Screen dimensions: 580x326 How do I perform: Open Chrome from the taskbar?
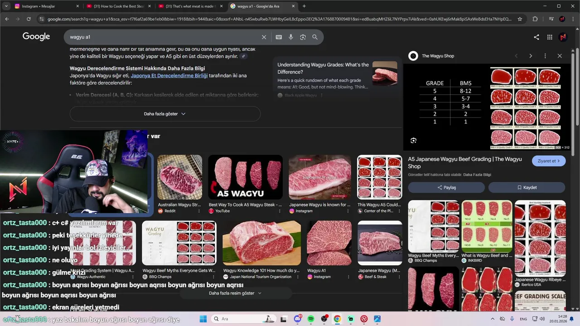click(x=337, y=319)
